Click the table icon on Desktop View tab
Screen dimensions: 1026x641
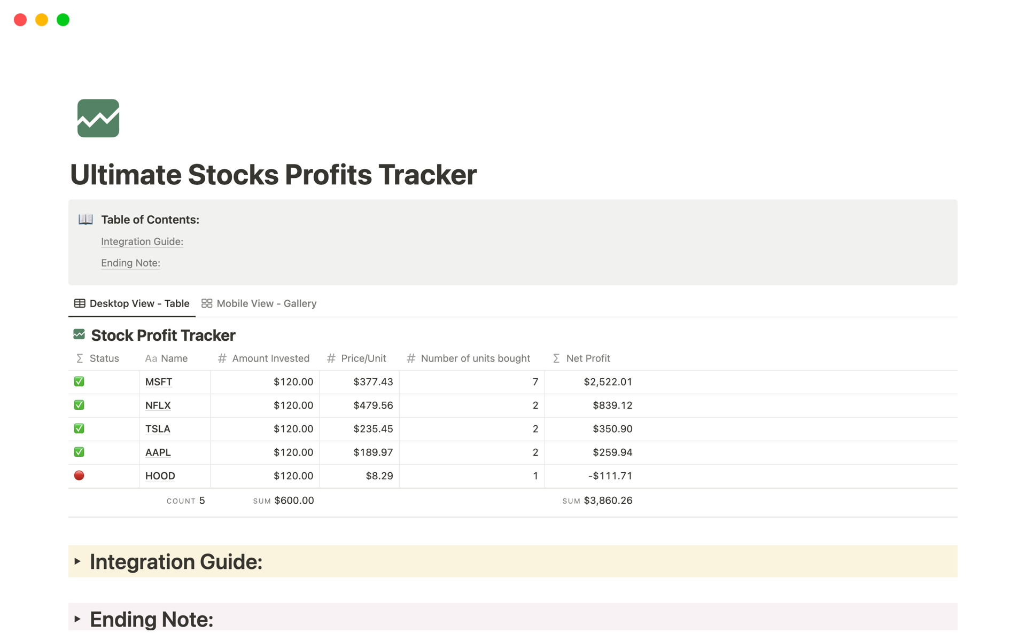(x=80, y=303)
